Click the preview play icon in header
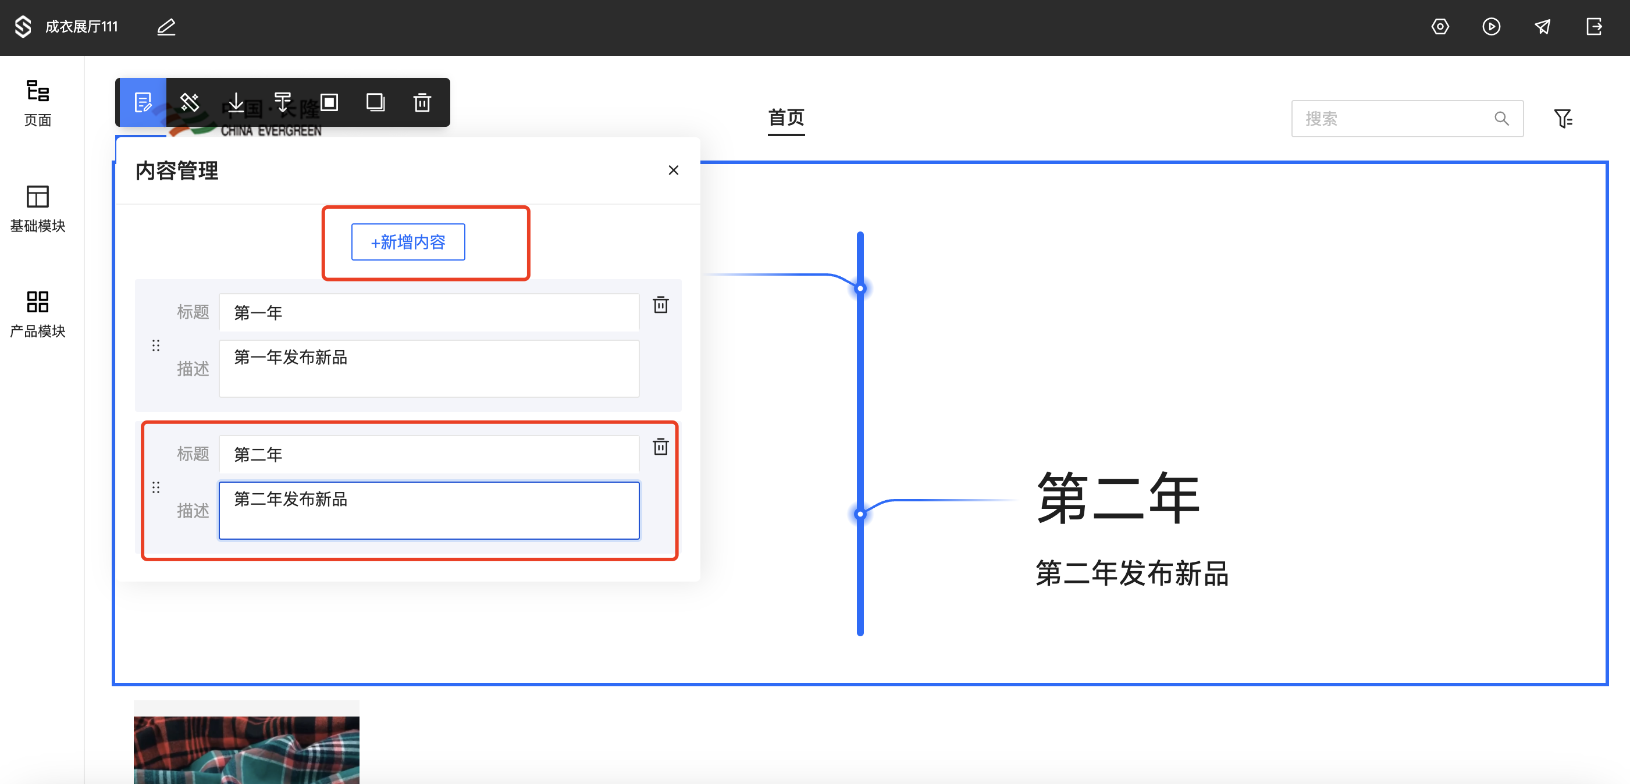1630x784 pixels. pyautogui.click(x=1491, y=27)
